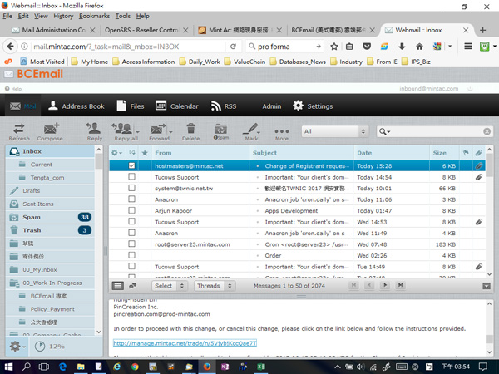The height and width of the screenshot is (374, 499).
Task: Check the system@twnic.net.tw message checkbox
Action: point(131,189)
